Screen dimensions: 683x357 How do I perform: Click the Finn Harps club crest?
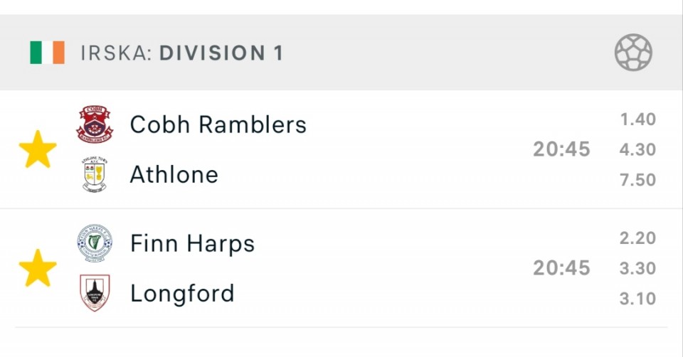coord(95,243)
